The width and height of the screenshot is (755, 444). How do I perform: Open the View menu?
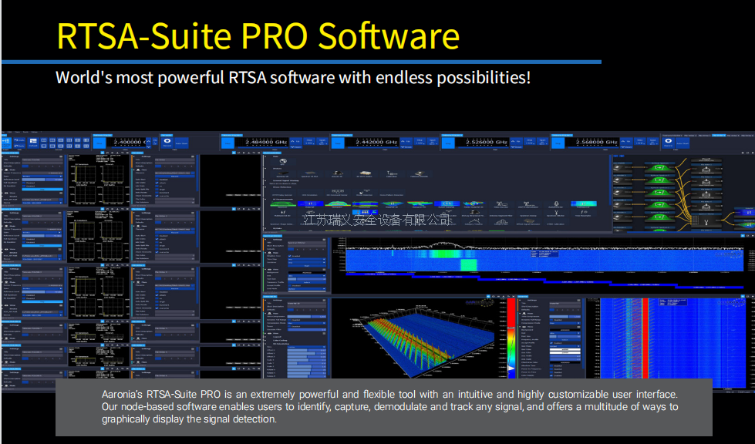point(17,132)
